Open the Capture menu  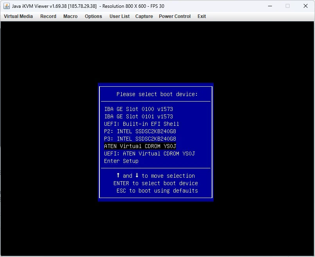(144, 16)
